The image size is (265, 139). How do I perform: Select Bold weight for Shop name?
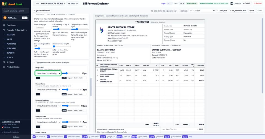tap(76, 78)
